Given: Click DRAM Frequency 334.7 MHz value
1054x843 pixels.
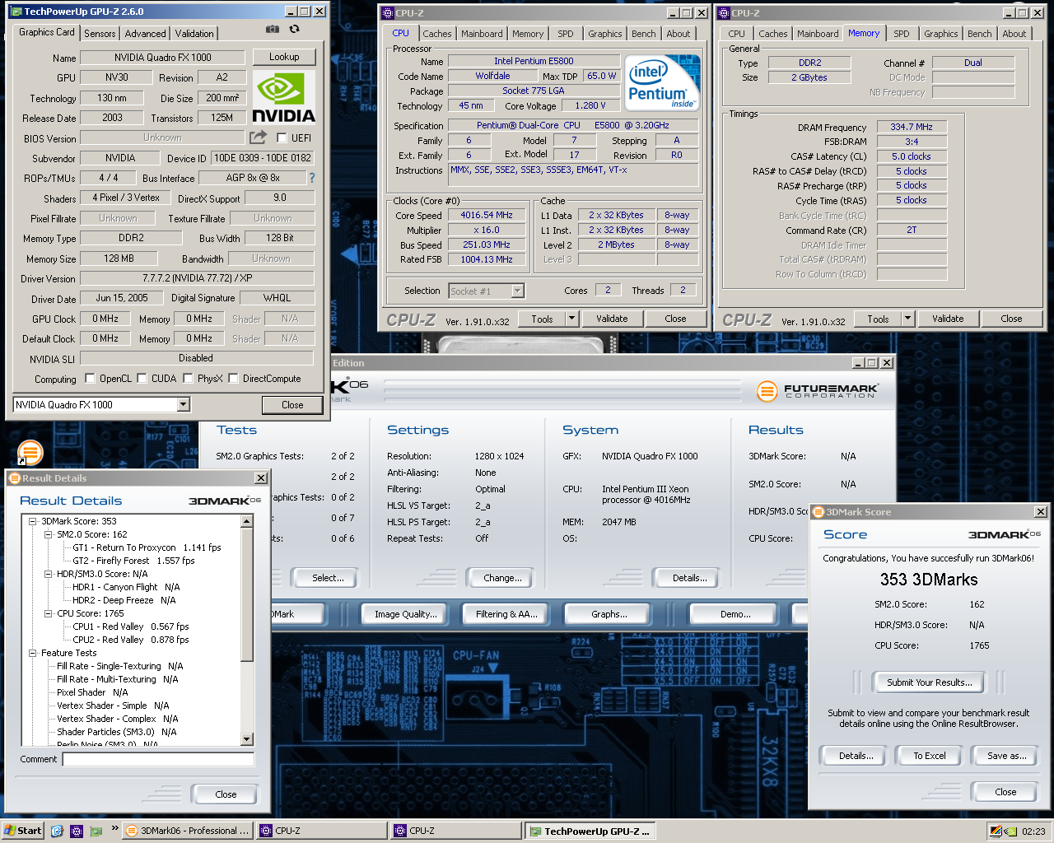Looking at the screenshot, I should [912, 127].
